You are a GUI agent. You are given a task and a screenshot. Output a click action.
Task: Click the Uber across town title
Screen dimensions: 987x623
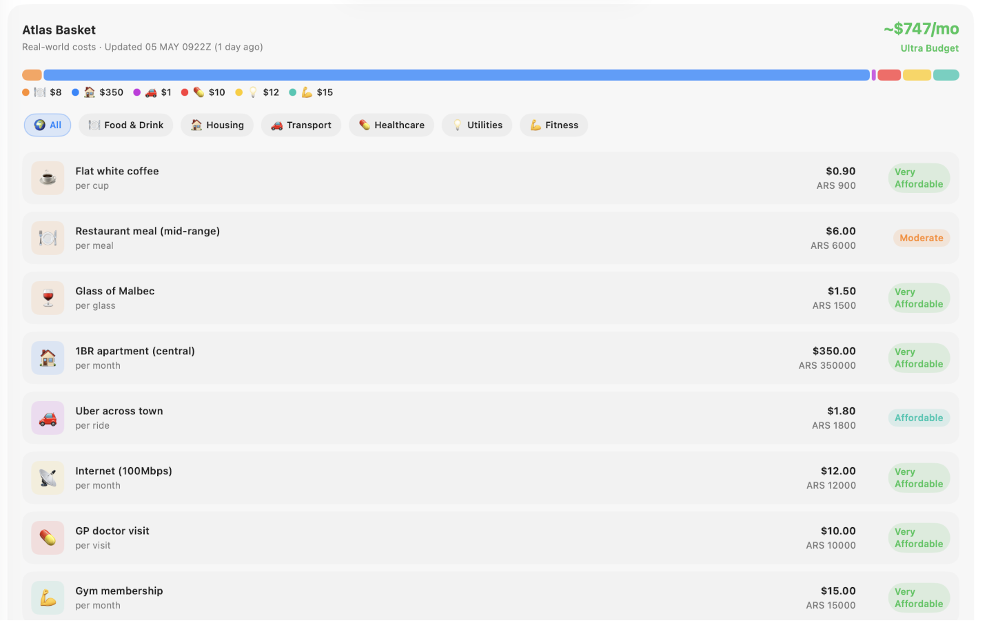(119, 411)
